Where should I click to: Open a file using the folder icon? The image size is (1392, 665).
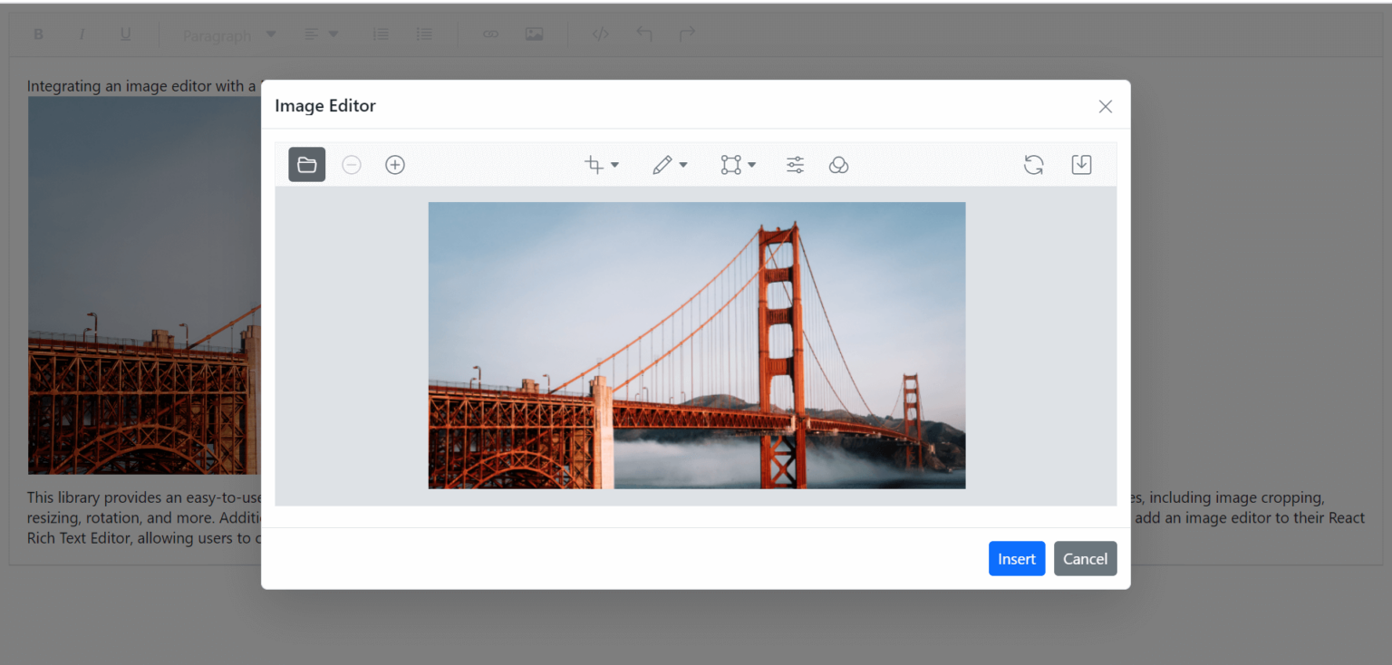pyautogui.click(x=306, y=164)
